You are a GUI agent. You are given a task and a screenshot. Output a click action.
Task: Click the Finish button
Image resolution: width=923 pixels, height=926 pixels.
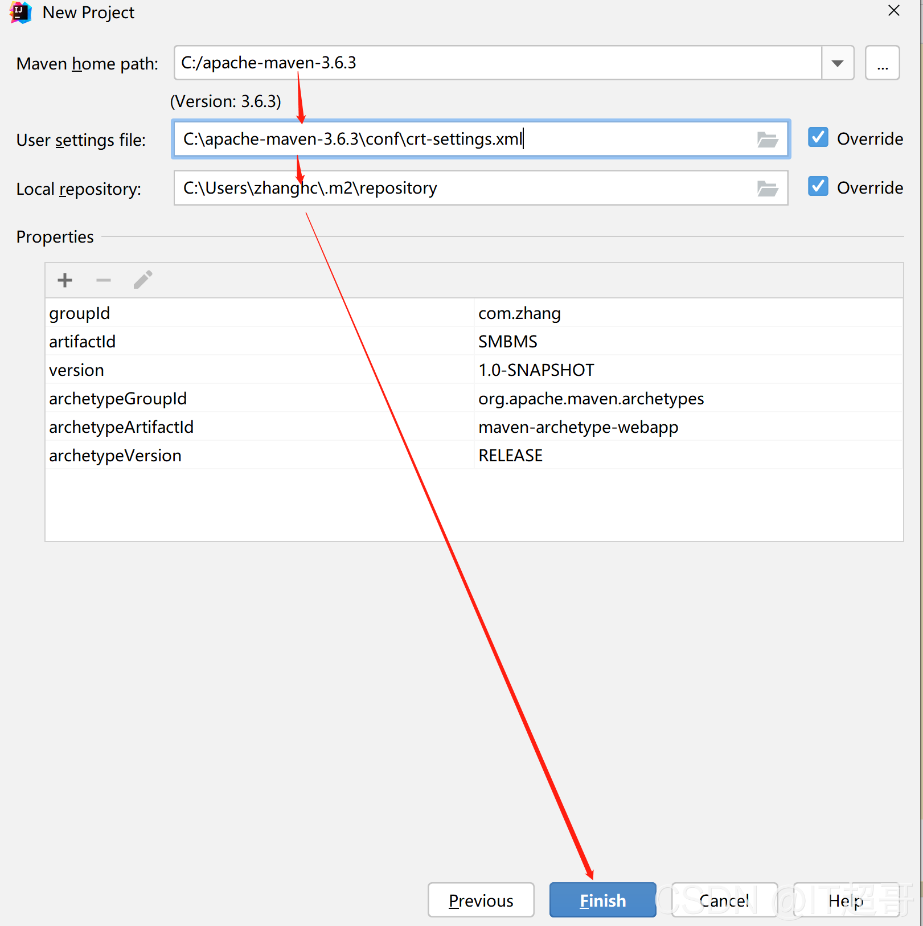[602, 900]
